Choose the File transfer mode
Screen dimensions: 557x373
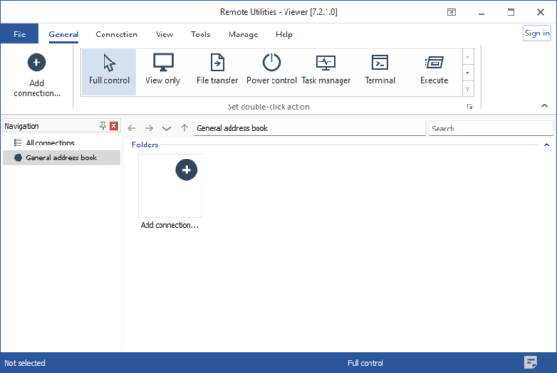217,72
